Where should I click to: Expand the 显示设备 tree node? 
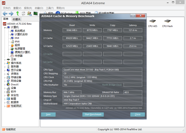pos(5,70)
